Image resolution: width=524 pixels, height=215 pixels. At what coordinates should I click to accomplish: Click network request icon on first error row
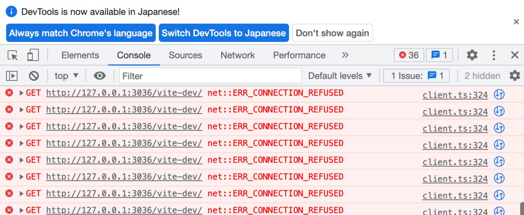point(499,94)
